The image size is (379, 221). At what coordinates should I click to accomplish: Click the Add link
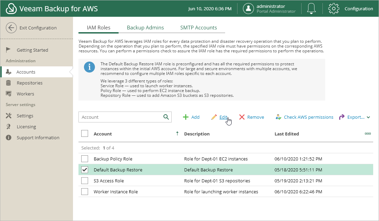coord(195,117)
